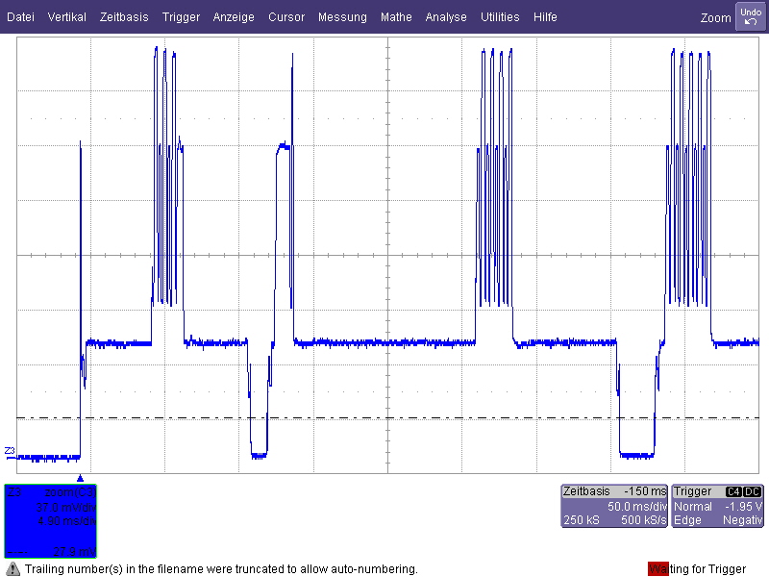The height and width of the screenshot is (577, 769).
Task: Click the blue trigger position arrow marker
Action: click(x=81, y=478)
